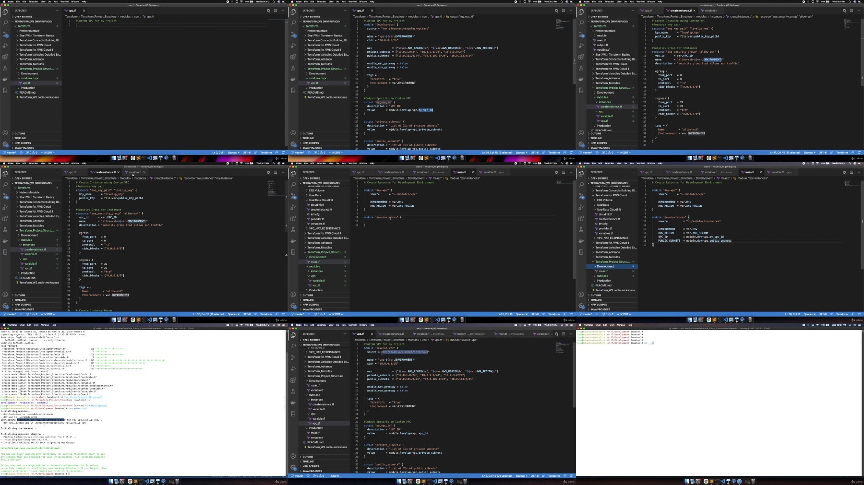Collapse the blue-highlighted Development folder
Image resolution: width=864 pixels, height=485 pixels.
(605, 266)
